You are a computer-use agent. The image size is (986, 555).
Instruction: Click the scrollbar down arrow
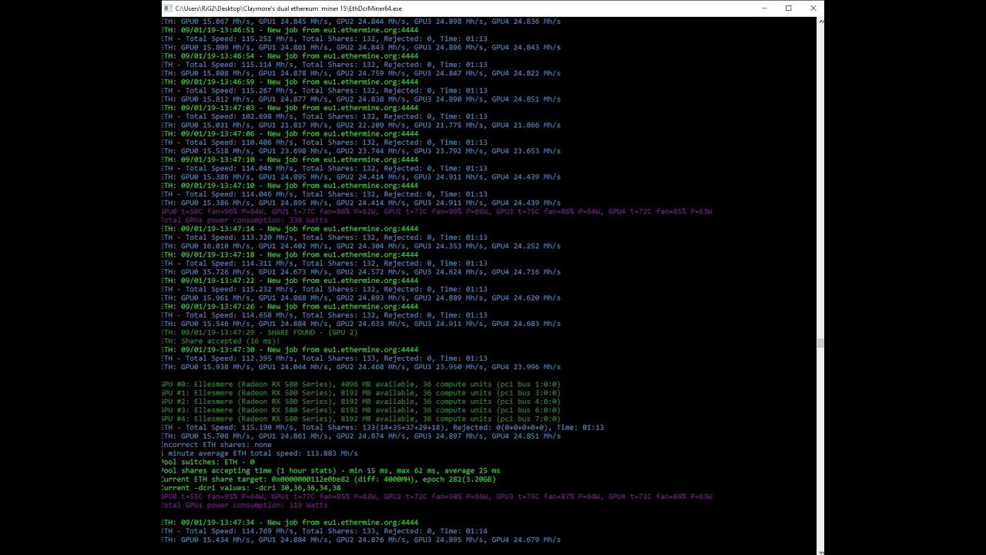tap(820, 550)
